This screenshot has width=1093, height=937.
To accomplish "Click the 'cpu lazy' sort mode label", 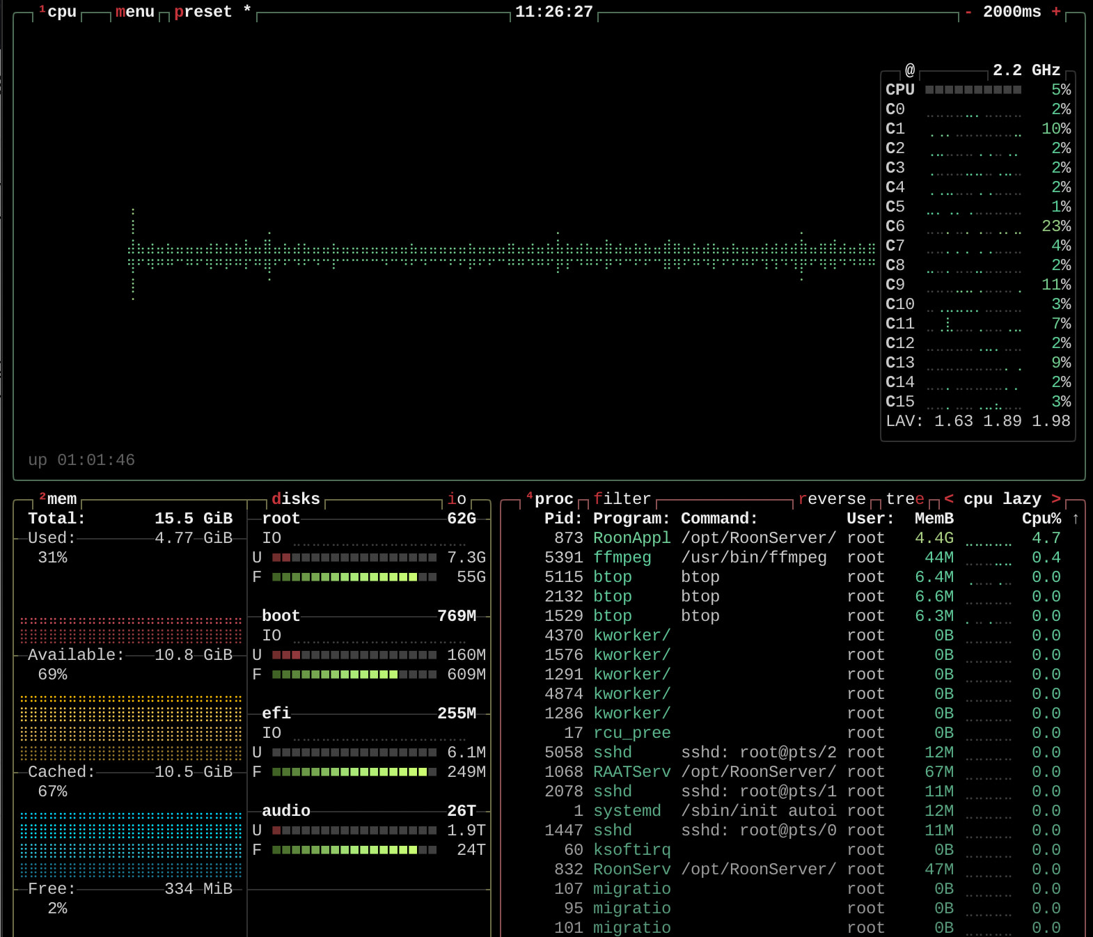I will pos(1002,499).
